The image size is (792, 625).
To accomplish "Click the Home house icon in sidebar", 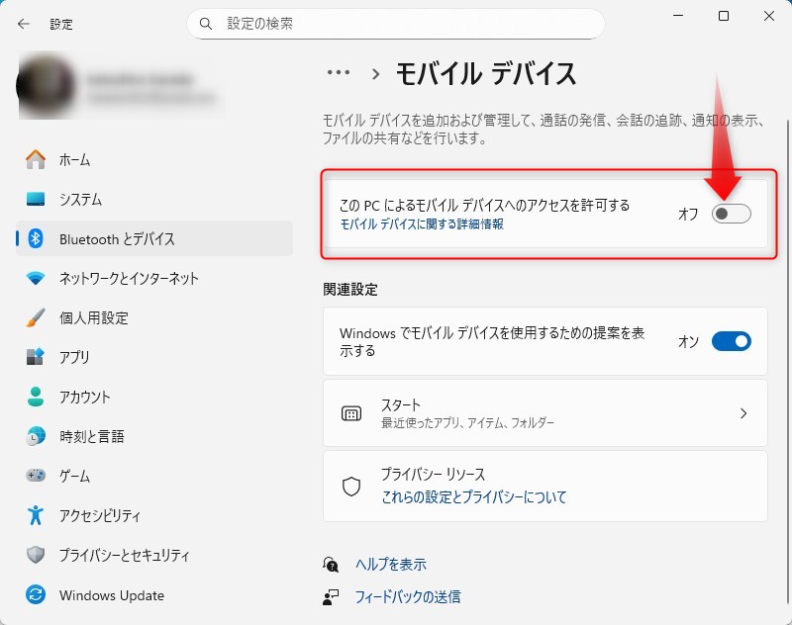I will [36, 159].
